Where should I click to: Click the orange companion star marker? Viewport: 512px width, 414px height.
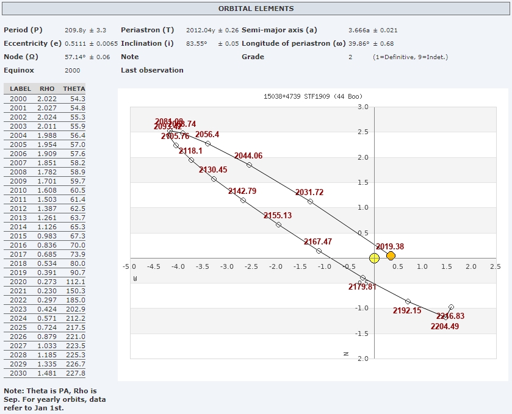pyautogui.click(x=391, y=255)
